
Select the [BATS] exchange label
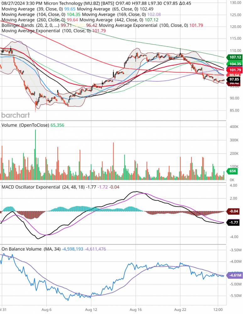coord(108,3)
